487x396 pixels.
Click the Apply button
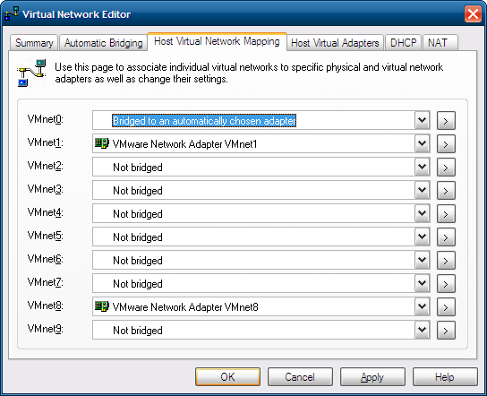point(372,376)
